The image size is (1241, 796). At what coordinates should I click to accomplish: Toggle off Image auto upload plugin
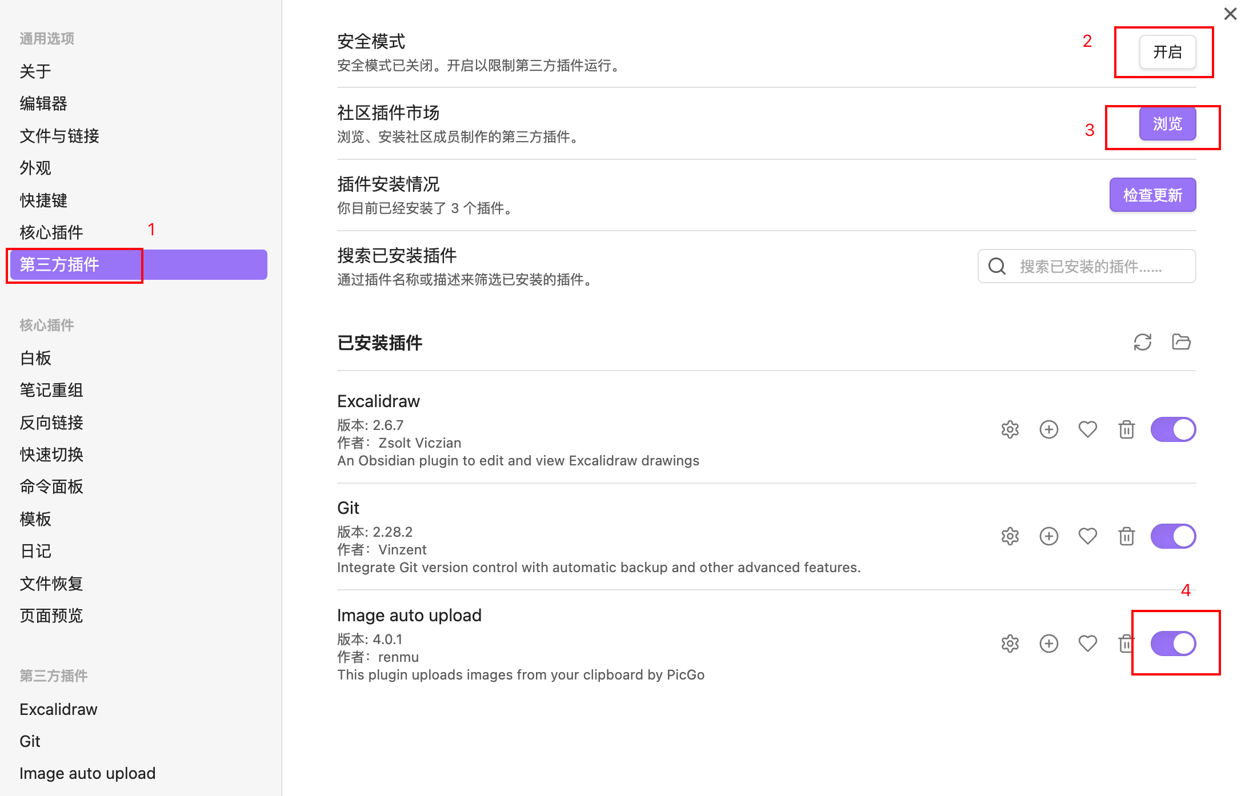[x=1173, y=644]
